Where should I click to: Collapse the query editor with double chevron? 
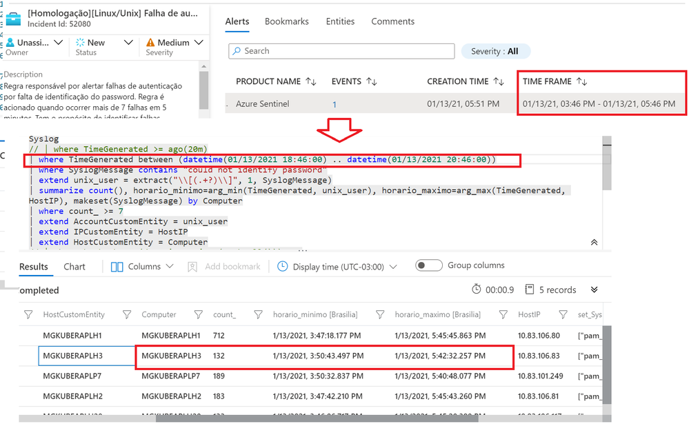coord(594,243)
